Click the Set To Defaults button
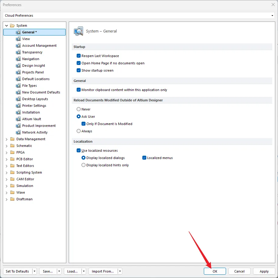 click(x=17, y=271)
